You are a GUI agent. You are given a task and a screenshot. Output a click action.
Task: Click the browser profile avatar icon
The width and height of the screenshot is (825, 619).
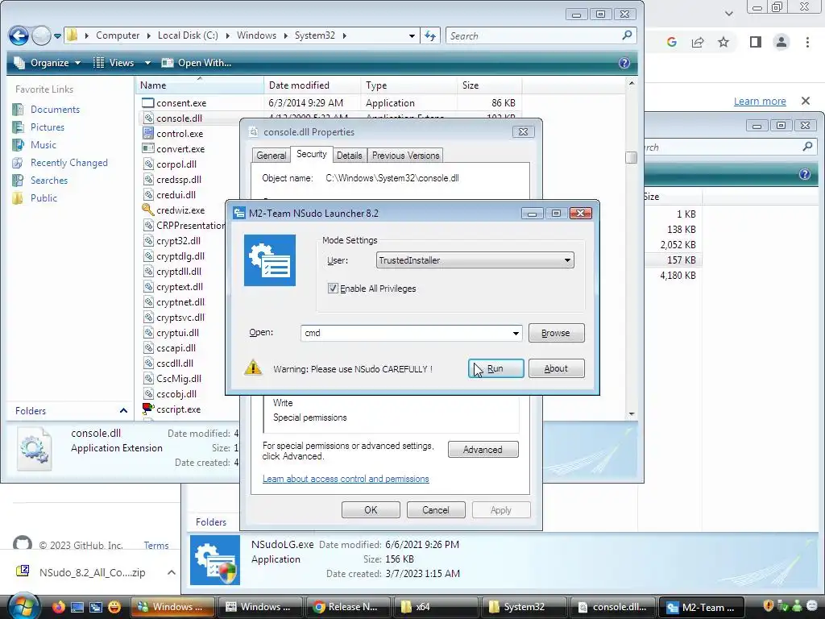(x=781, y=42)
